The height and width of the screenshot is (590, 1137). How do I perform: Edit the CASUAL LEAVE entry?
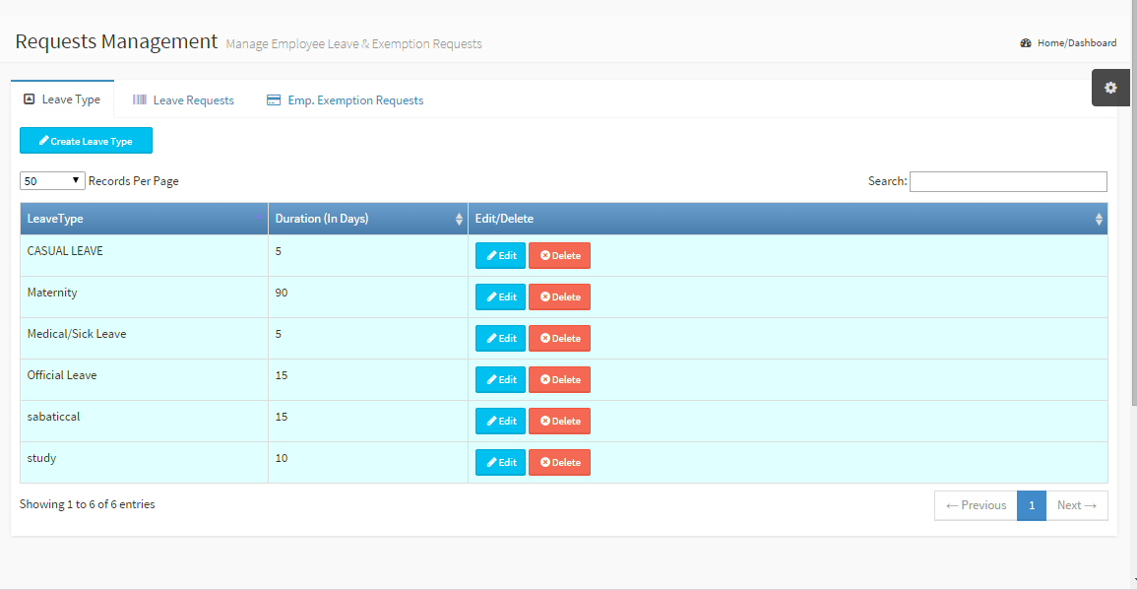pyautogui.click(x=500, y=256)
